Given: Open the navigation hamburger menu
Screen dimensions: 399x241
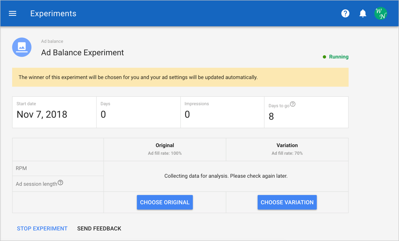Looking at the screenshot, I should [x=12, y=13].
